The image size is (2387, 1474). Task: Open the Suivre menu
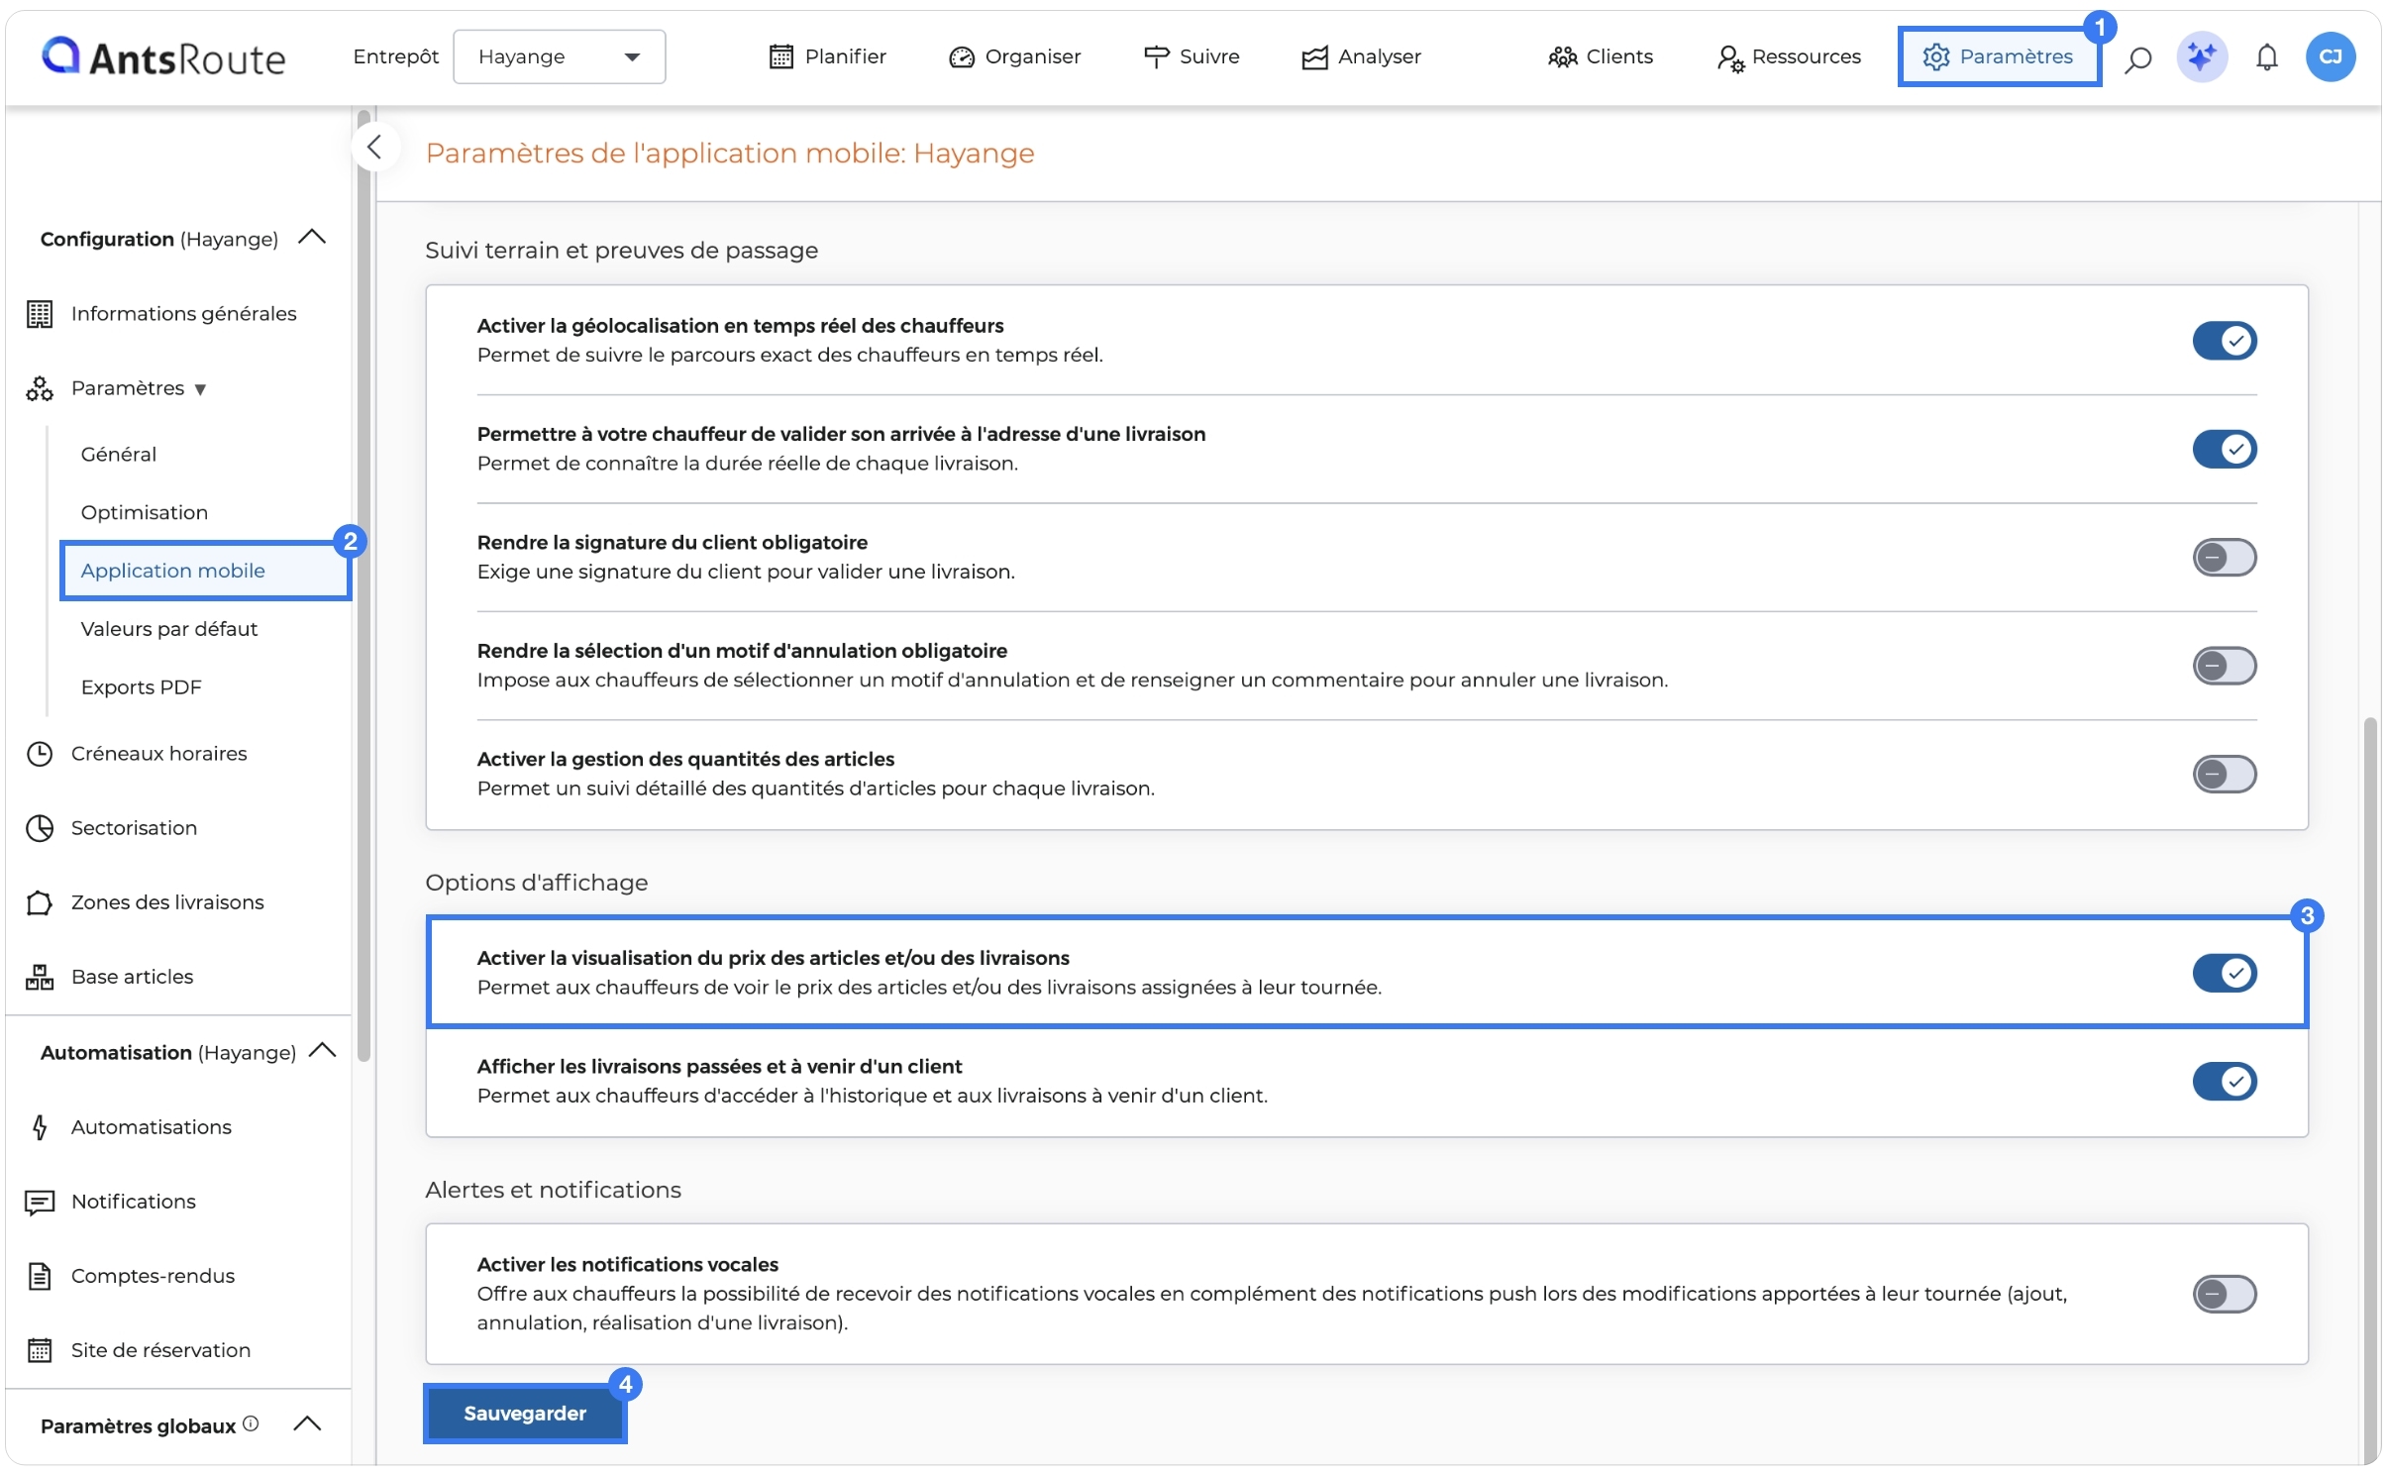[x=1192, y=56]
